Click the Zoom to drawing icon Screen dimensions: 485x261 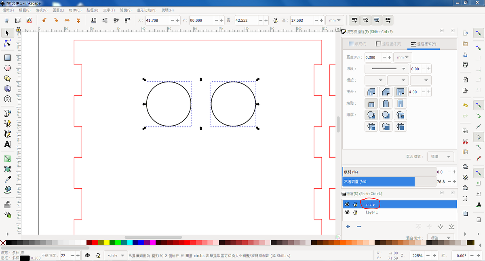[x=465, y=177]
